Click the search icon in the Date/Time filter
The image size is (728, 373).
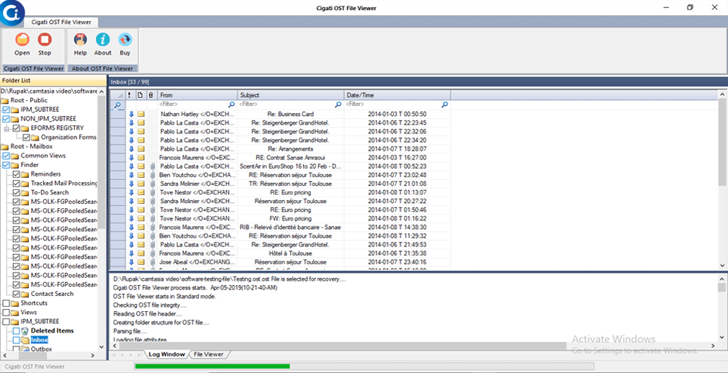(x=444, y=104)
